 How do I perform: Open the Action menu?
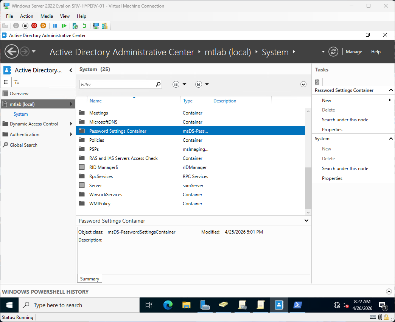(x=26, y=16)
